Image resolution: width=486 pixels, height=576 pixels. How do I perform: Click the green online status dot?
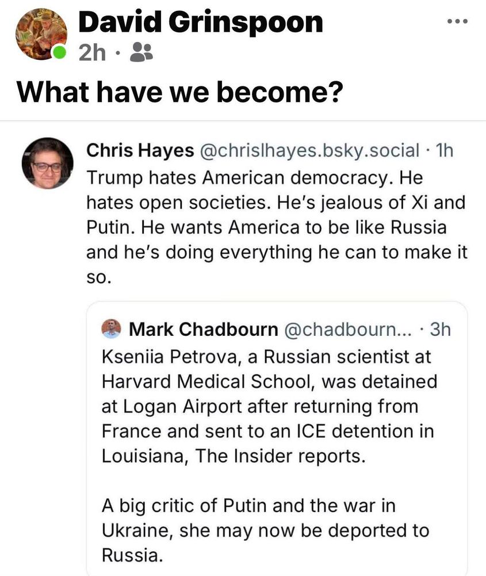(58, 54)
